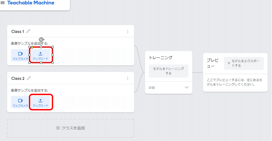This screenshot has width=272, height=141.
Task: Click the モデルをエクスポートする button
Action: (x=244, y=63)
